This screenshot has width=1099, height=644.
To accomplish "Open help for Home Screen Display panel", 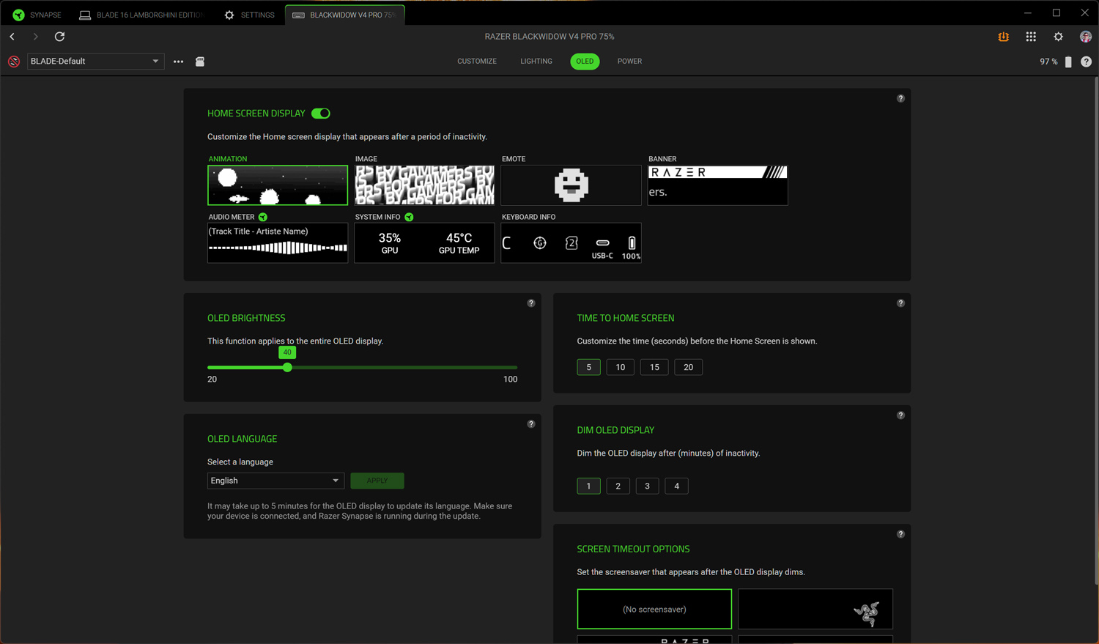I will [x=900, y=98].
